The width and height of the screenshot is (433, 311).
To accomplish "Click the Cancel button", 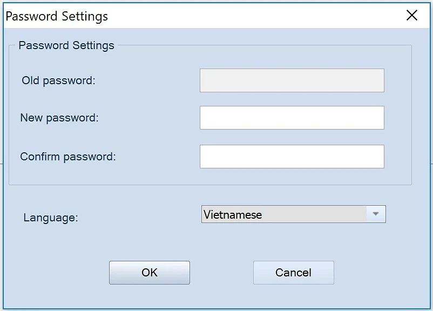I will 293,273.
